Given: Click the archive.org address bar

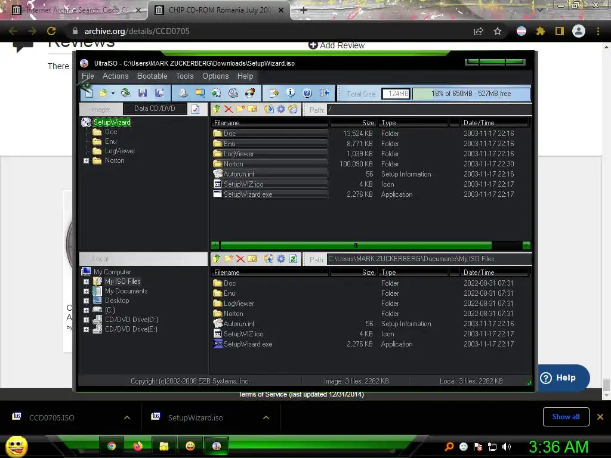Looking at the screenshot, I should tap(269, 31).
